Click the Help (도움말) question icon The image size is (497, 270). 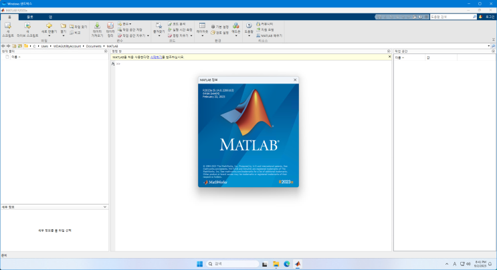(249, 26)
